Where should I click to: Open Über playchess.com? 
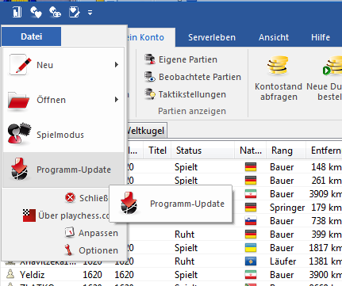[66, 215]
